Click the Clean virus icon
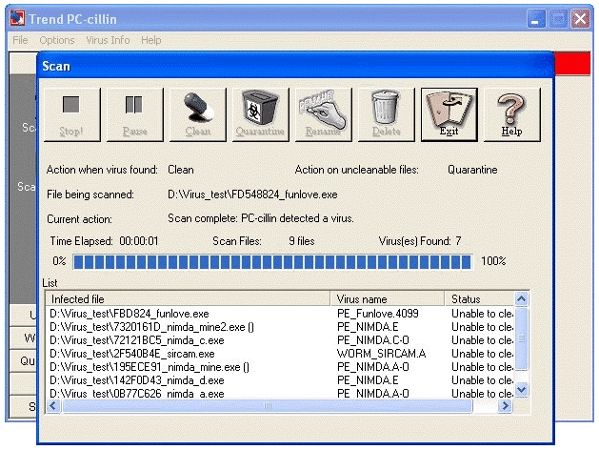 point(197,114)
